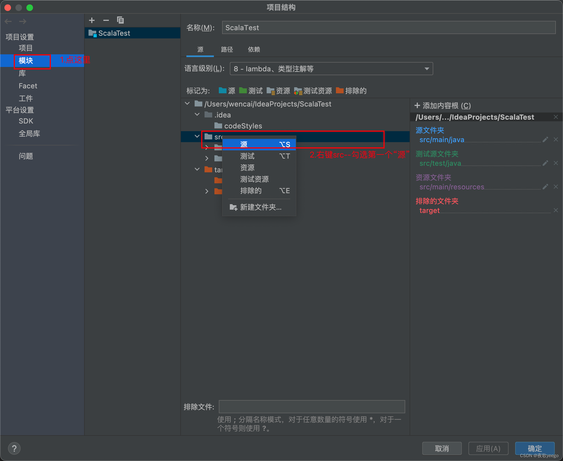Remove the ScalaTest content root
Image resolution: width=563 pixels, height=461 pixels.
(556, 117)
